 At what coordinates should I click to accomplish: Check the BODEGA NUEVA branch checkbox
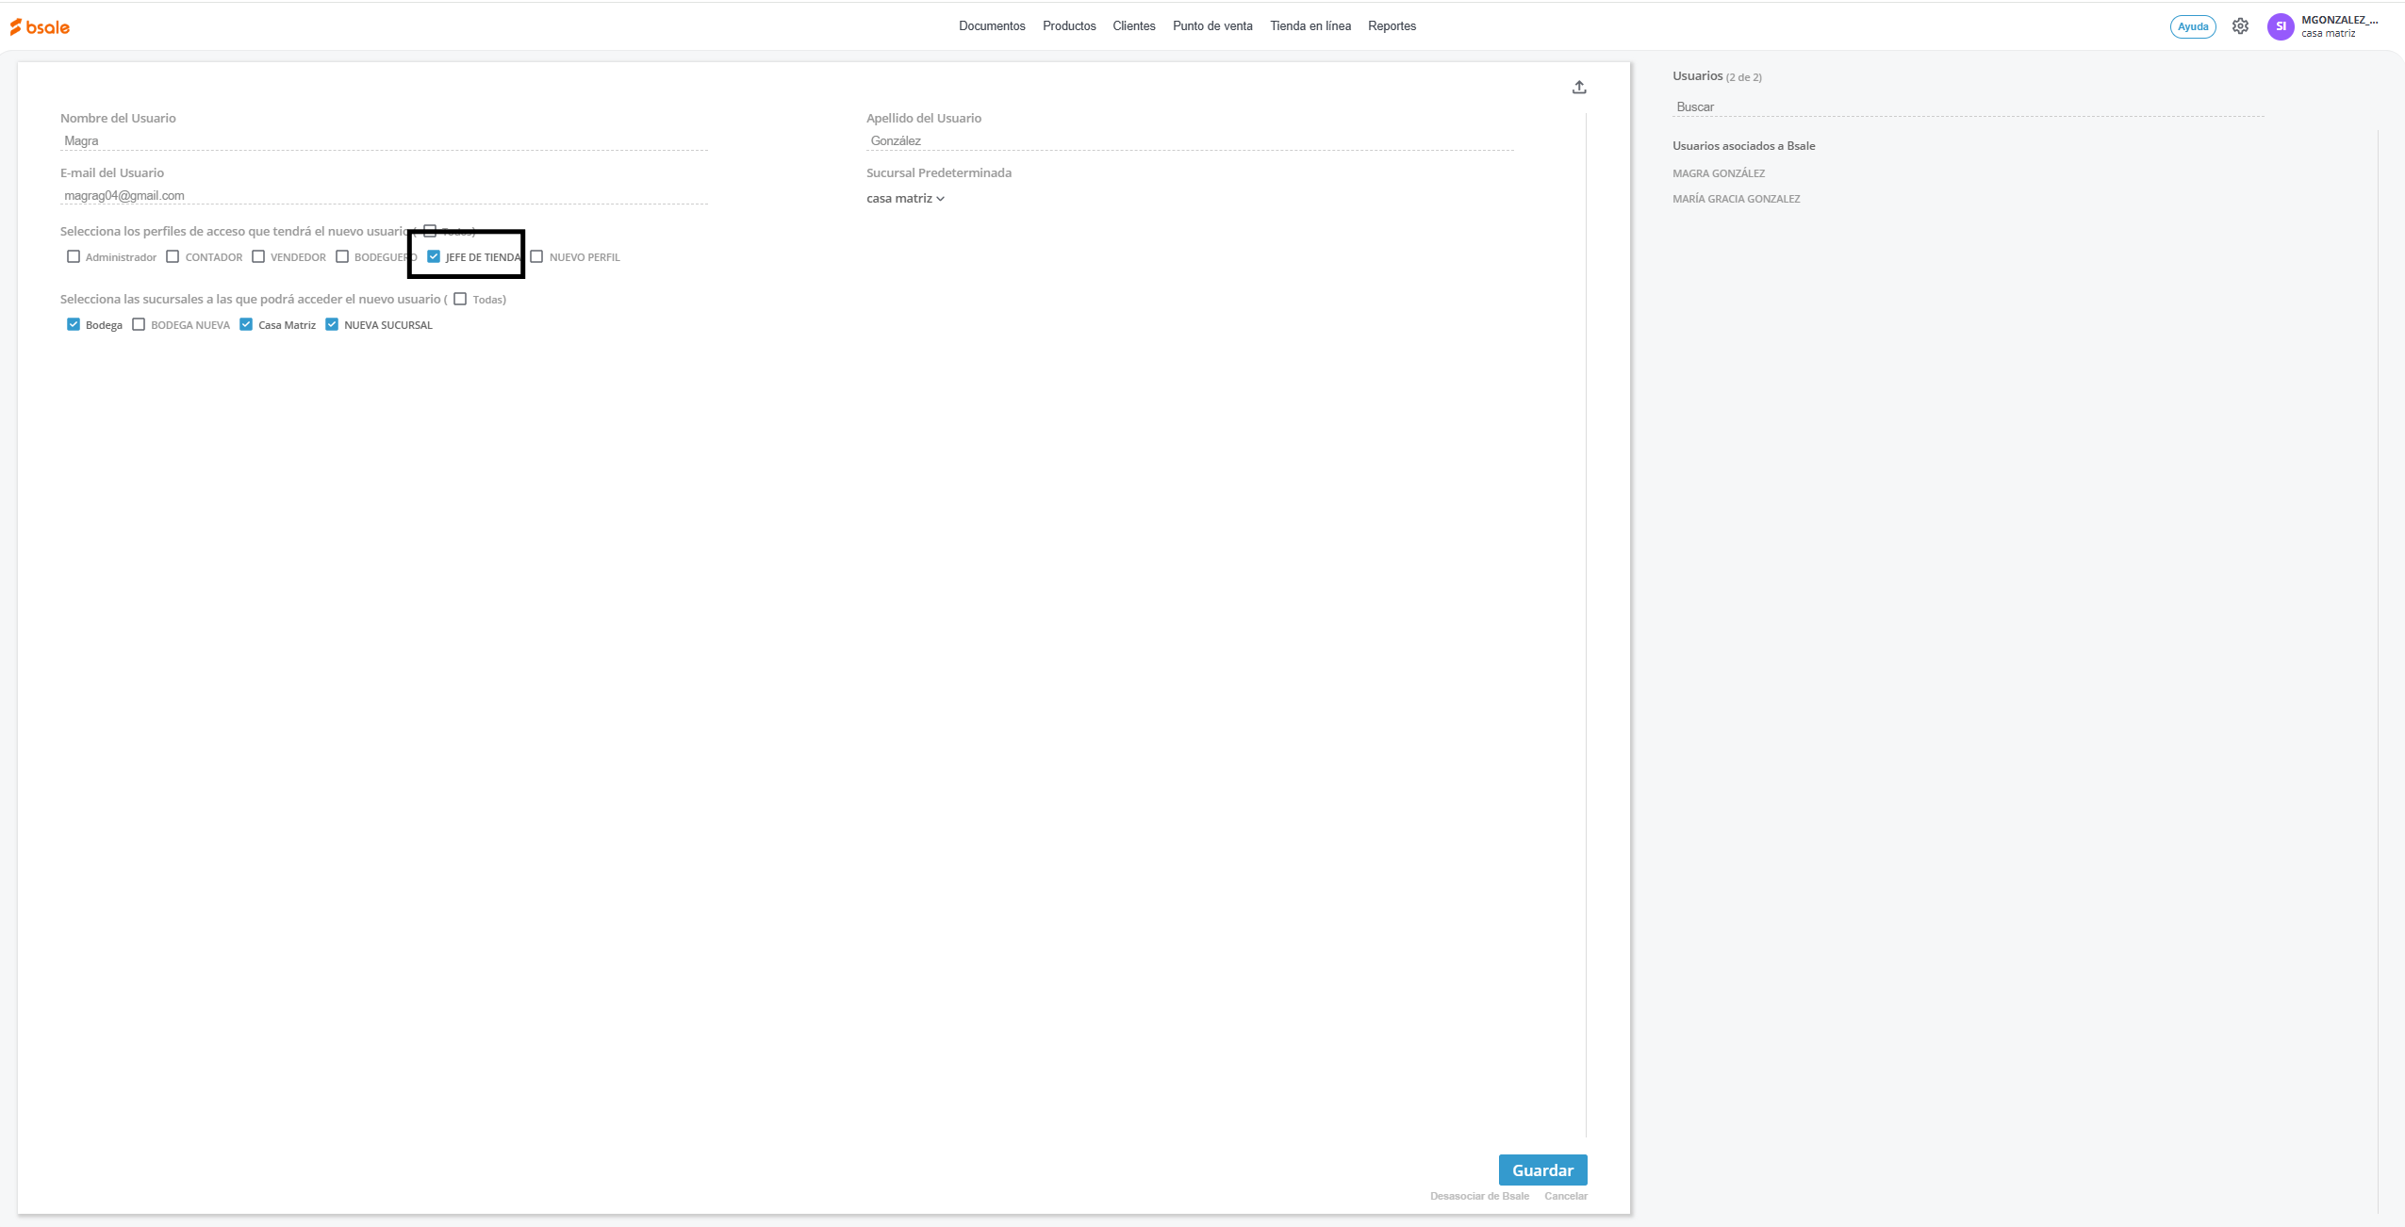pyautogui.click(x=139, y=324)
